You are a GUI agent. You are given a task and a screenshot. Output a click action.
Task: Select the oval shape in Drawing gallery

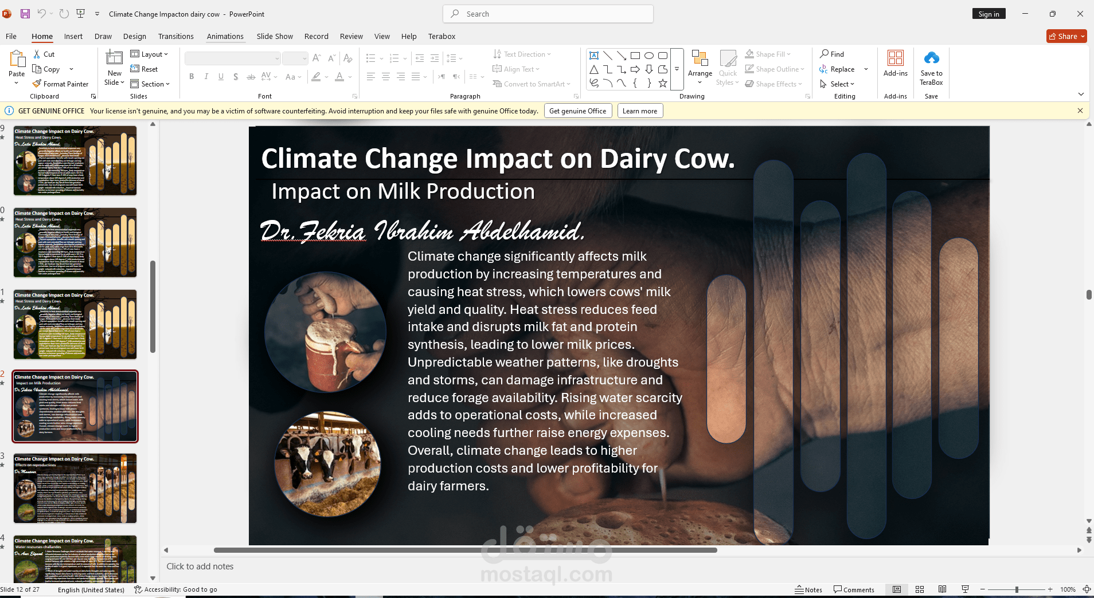pyautogui.click(x=649, y=56)
